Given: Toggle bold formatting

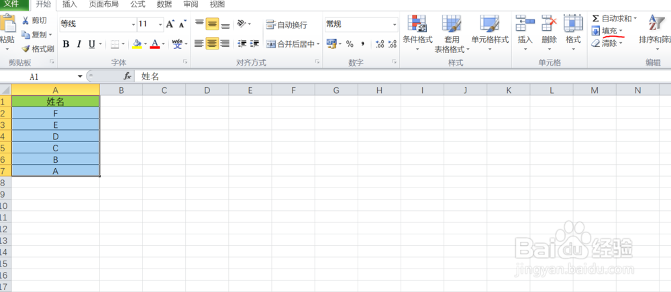Looking at the screenshot, I should click(x=66, y=44).
